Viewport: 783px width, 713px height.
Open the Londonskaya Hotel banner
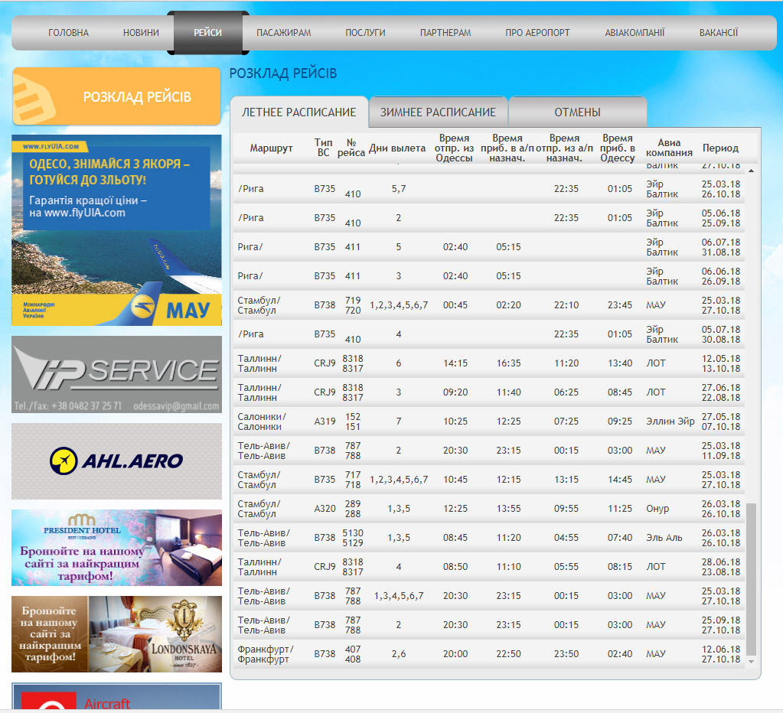[116, 634]
